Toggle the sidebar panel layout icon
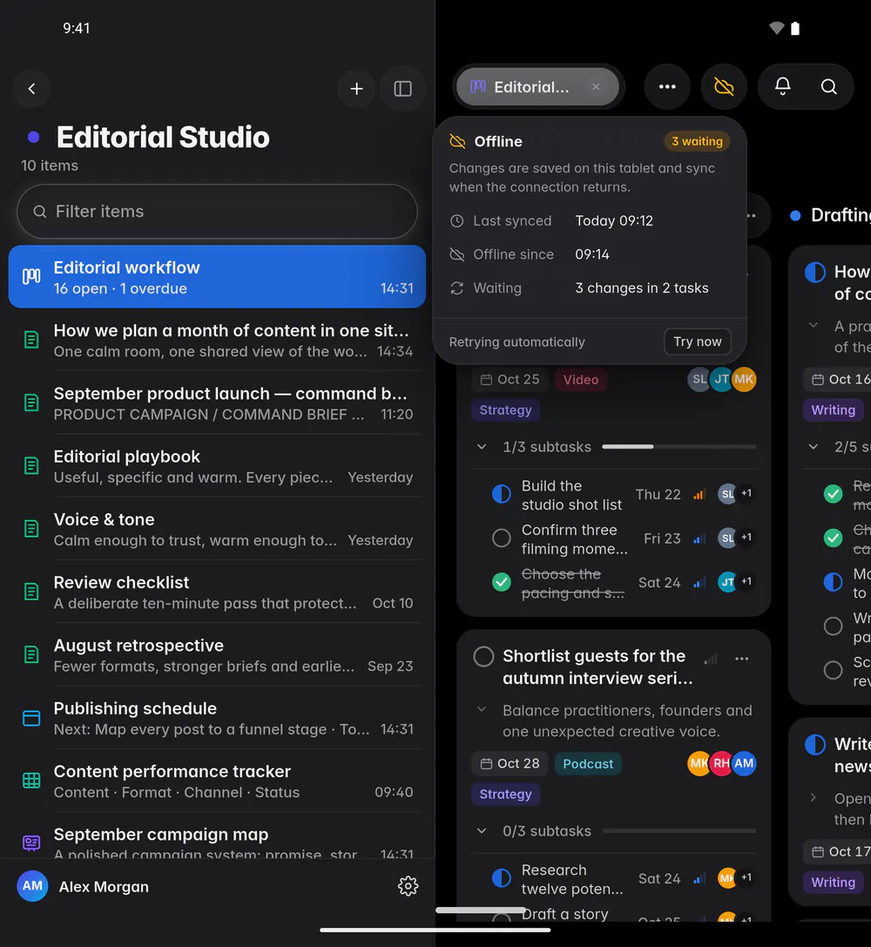The image size is (871, 947). (402, 89)
